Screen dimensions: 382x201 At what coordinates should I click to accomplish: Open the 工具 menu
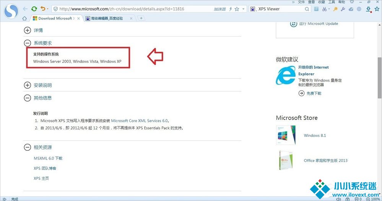pyautogui.click(x=332, y=2)
